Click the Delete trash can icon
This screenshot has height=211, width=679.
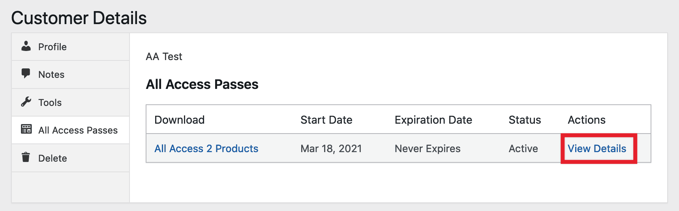(x=26, y=157)
